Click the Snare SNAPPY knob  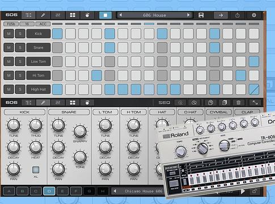point(80,131)
